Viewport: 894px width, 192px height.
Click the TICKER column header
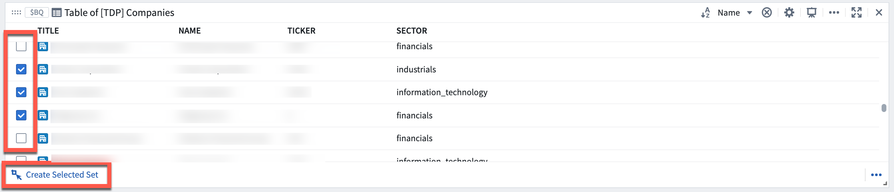(301, 31)
